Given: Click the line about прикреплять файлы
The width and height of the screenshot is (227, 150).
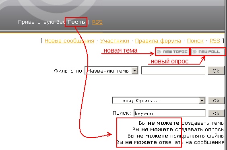Looking at the screenshot, I should pyautogui.click(x=176, y=136).
